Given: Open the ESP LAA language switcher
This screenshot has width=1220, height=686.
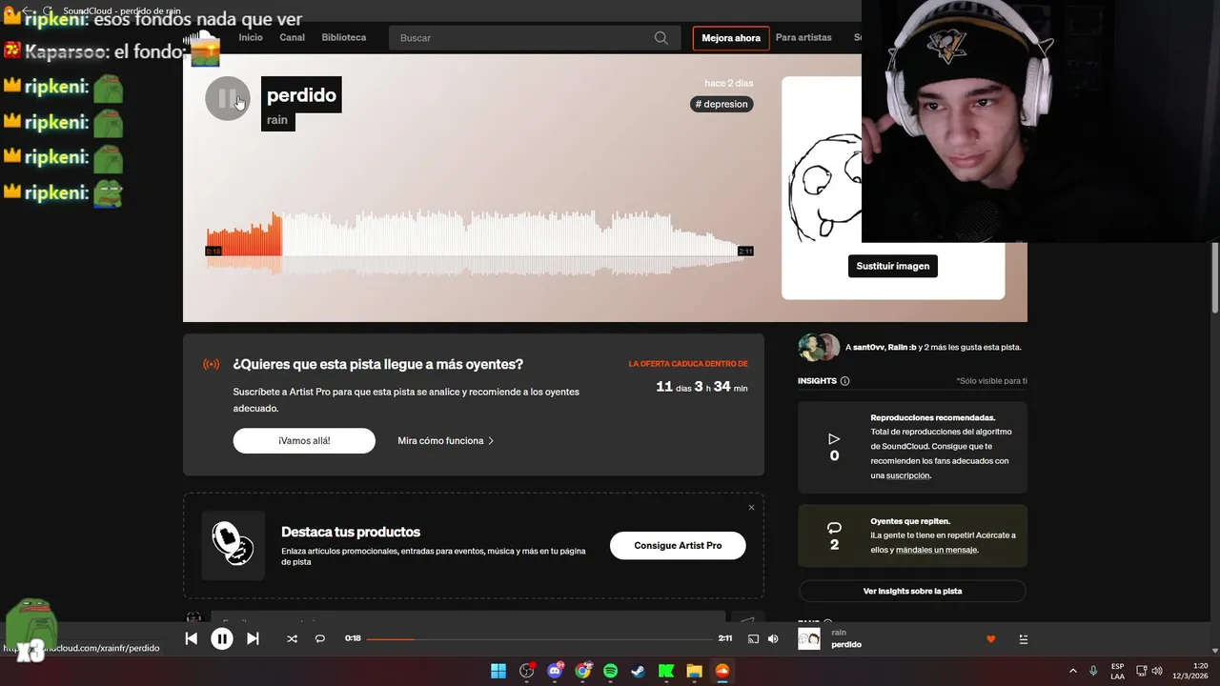Looking at the screenshot, I should coord(1117,671).
